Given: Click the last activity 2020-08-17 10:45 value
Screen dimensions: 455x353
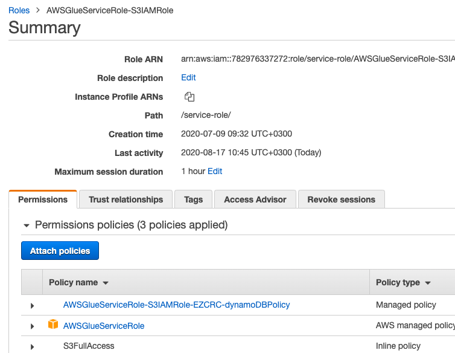Looking at the screenshot, I should tap(251, 152).
